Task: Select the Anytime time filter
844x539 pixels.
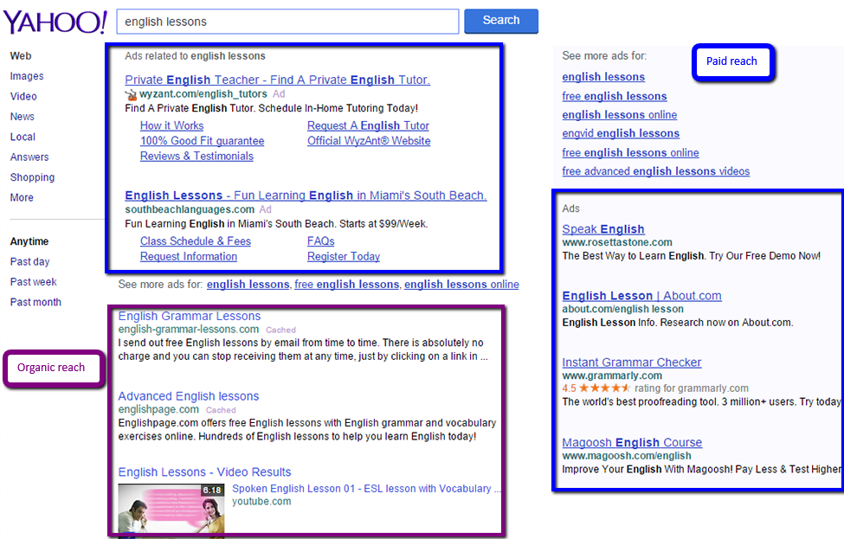Action: click(x=29, y=241)
